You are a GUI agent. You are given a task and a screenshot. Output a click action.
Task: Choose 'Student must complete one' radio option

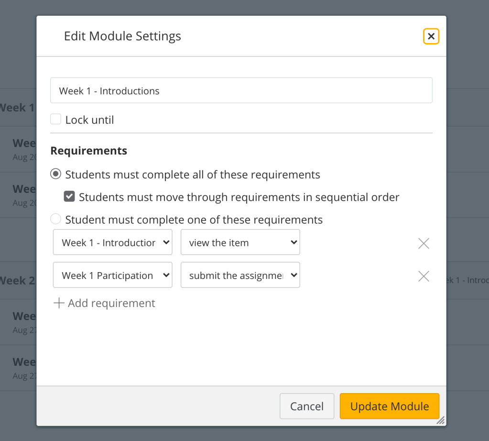click(x=56, y=220)
